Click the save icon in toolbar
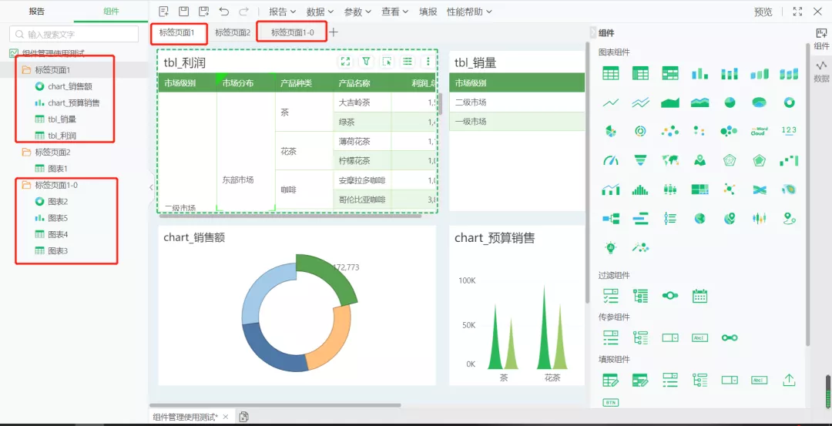 (183, 11)
